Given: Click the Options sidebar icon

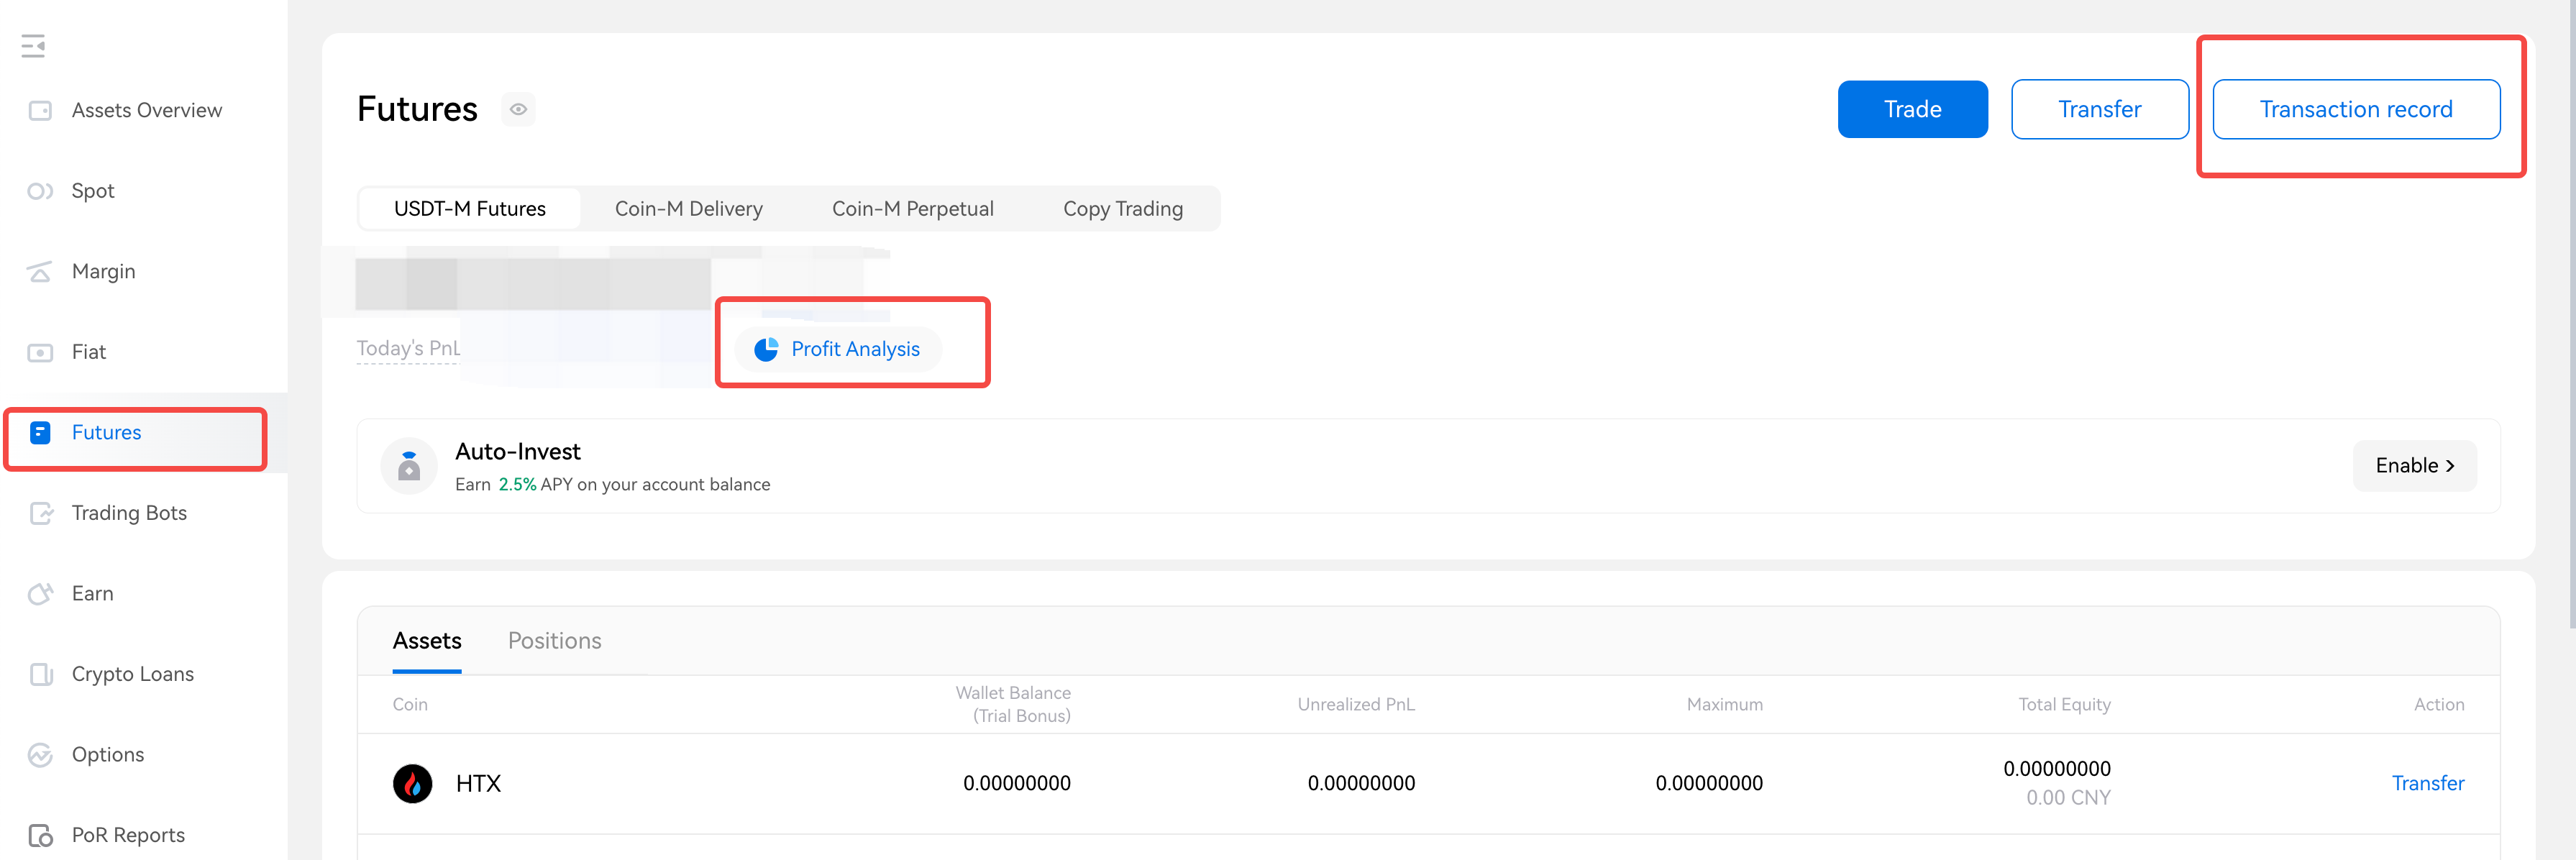Looking at the screenshot, I should click(40, 755).
